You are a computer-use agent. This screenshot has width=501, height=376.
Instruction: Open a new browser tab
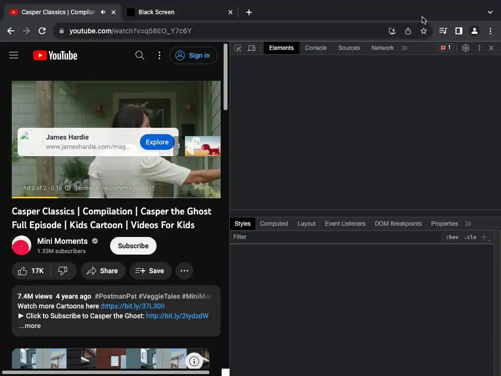[x=249, y=12]
